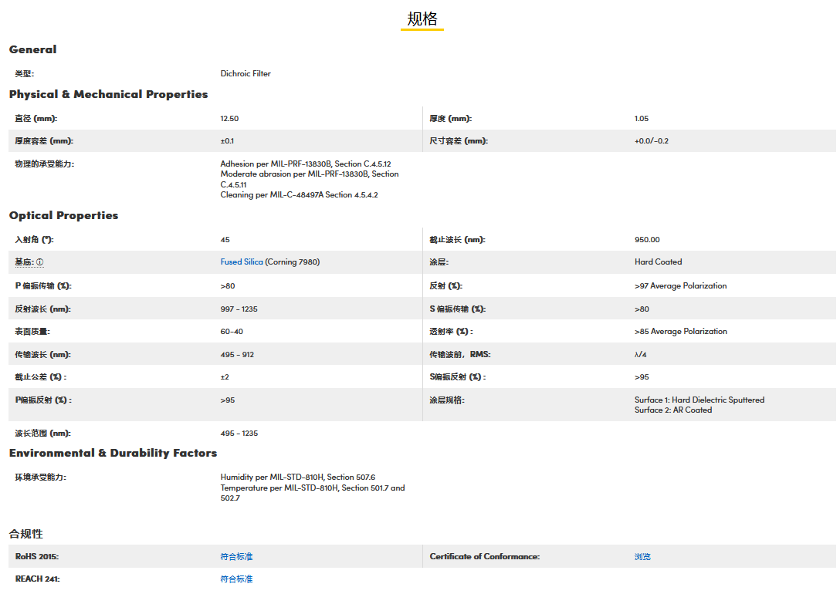Open the RoHS 2015 符合标准 link

(236, 556)
